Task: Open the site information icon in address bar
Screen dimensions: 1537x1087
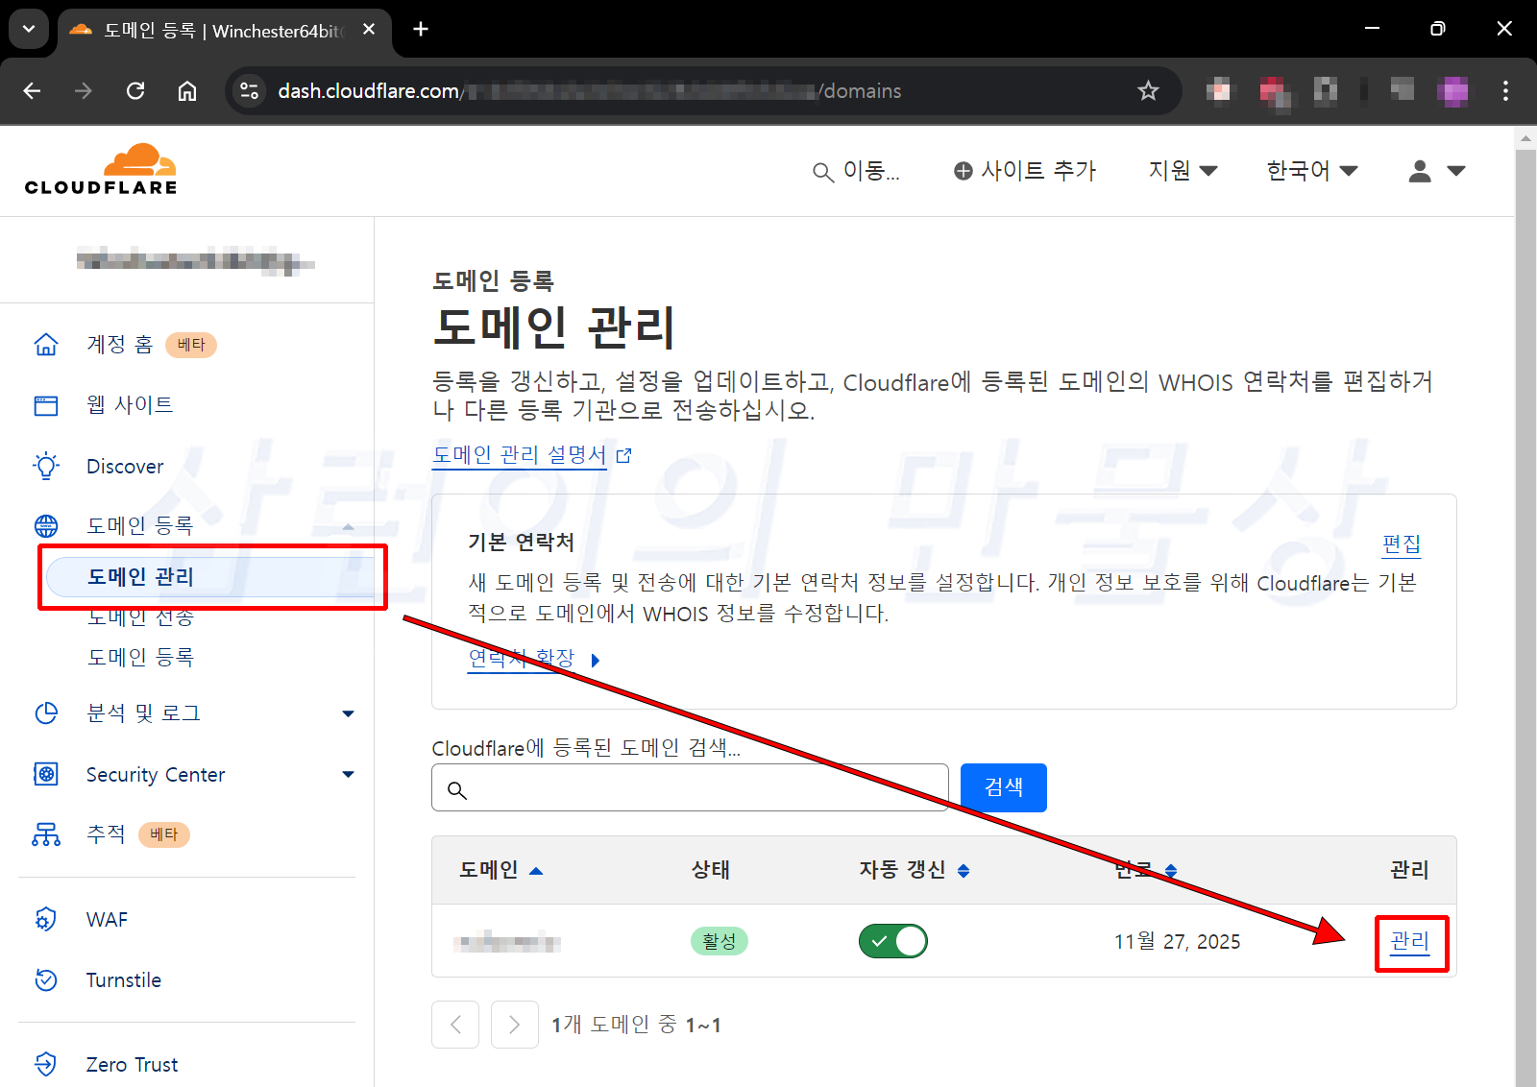Action: (249, 90)
